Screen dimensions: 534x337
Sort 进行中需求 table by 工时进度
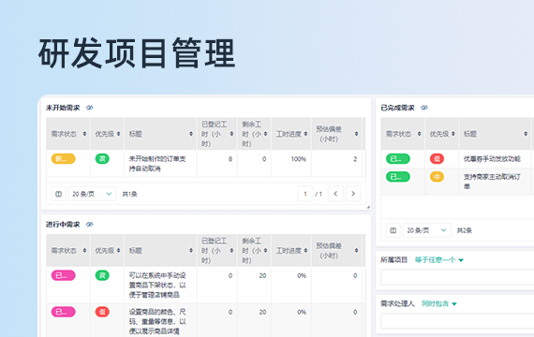tap(305, 251)
